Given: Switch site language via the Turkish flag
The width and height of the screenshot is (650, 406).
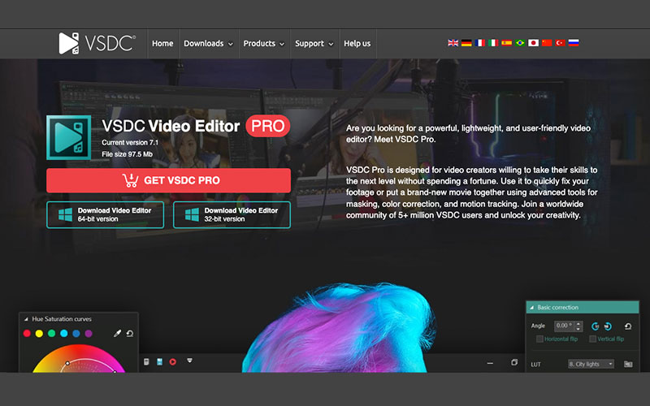Looking at the screenshot, I should 560,43.
